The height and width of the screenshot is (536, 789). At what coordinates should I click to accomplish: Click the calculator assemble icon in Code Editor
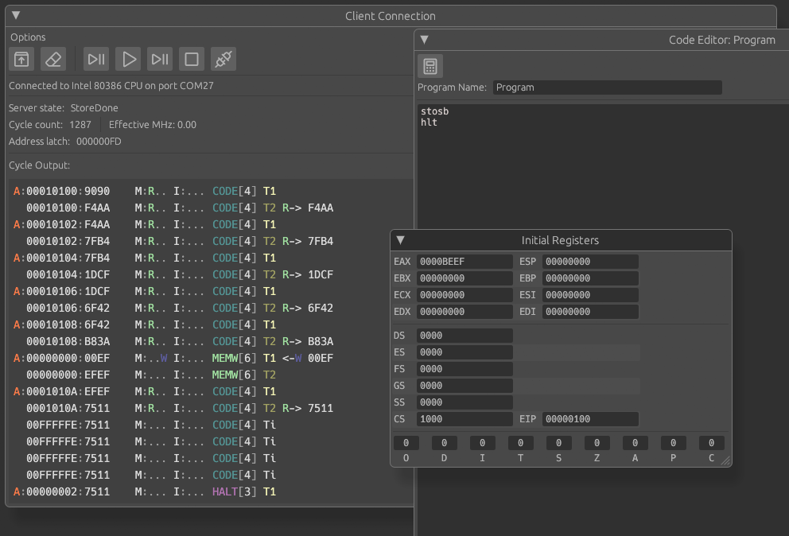430,66
